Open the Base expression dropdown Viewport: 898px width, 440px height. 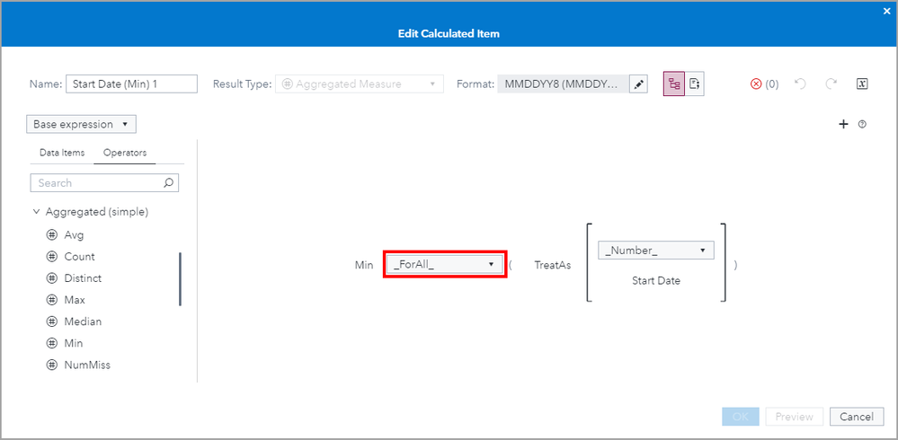coord(82,124)
